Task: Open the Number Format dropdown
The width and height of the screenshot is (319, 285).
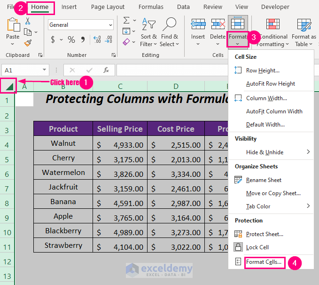Action: pos(110,25)
